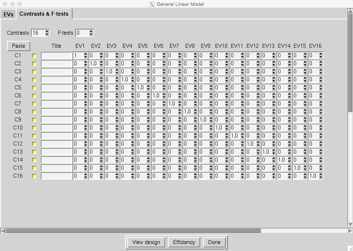Step the C16 EV16 spinner arrows

coord(321,176)
